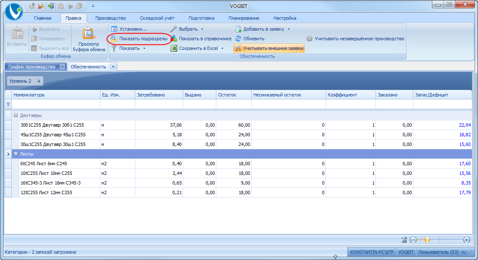Image resolution: width=478 pixels, height=260 pixels.
Task: Click the Обновить refresh icon
Action: pyautogui.click(x=238, y=39)
